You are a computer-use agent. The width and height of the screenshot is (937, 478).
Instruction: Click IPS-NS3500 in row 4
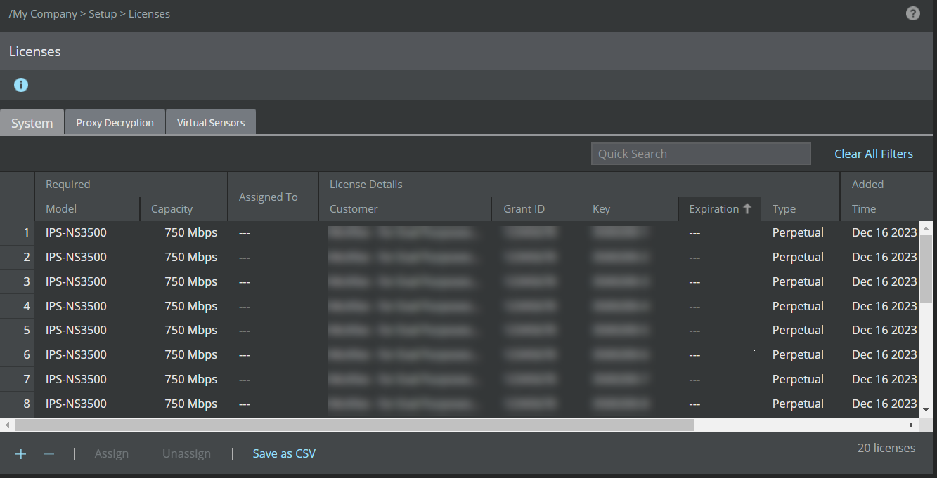tap(76, 306)
